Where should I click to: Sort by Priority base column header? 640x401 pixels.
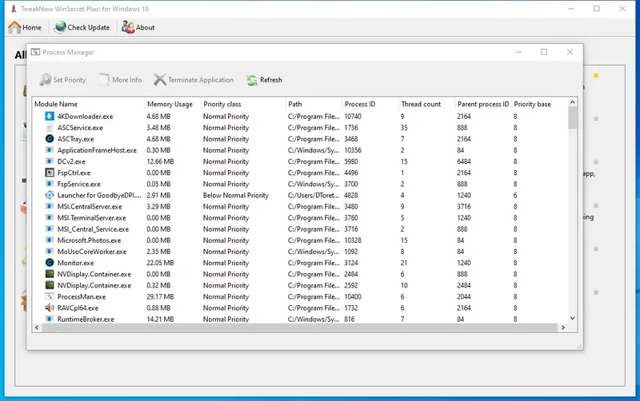click(539, 104)
